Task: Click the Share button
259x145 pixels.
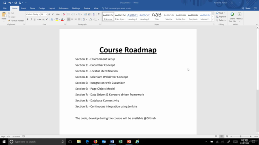Action: pyautogui.click(x=246, y=8)
